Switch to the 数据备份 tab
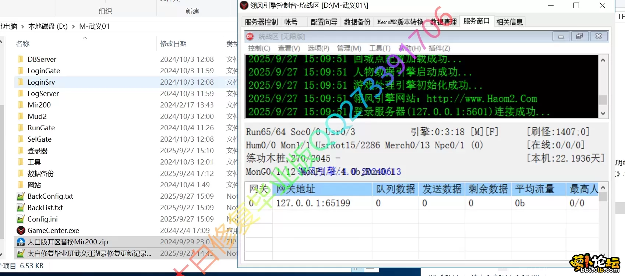The width and height of the screenshot is (625, 276). pyautogui.click(x=357, y=22)
